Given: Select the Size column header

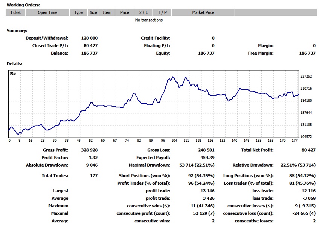Looking at the screenshot, I should coord(93,12).
